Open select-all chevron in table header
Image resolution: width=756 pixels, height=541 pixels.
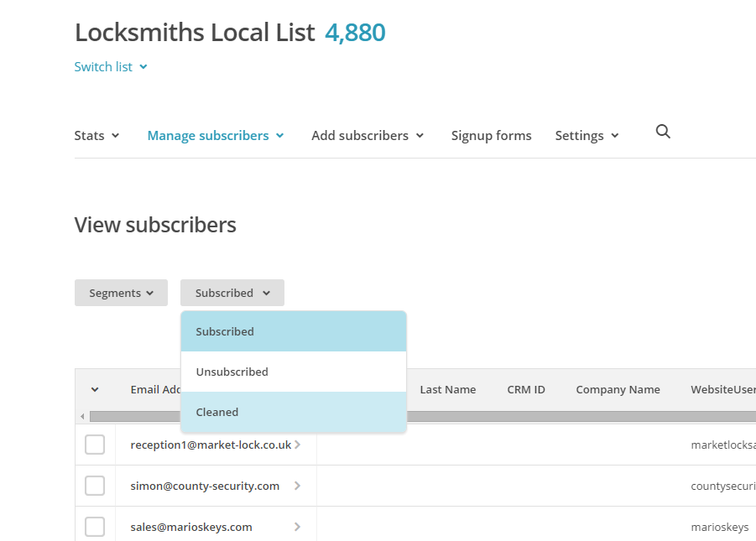[x=95, y=389]
